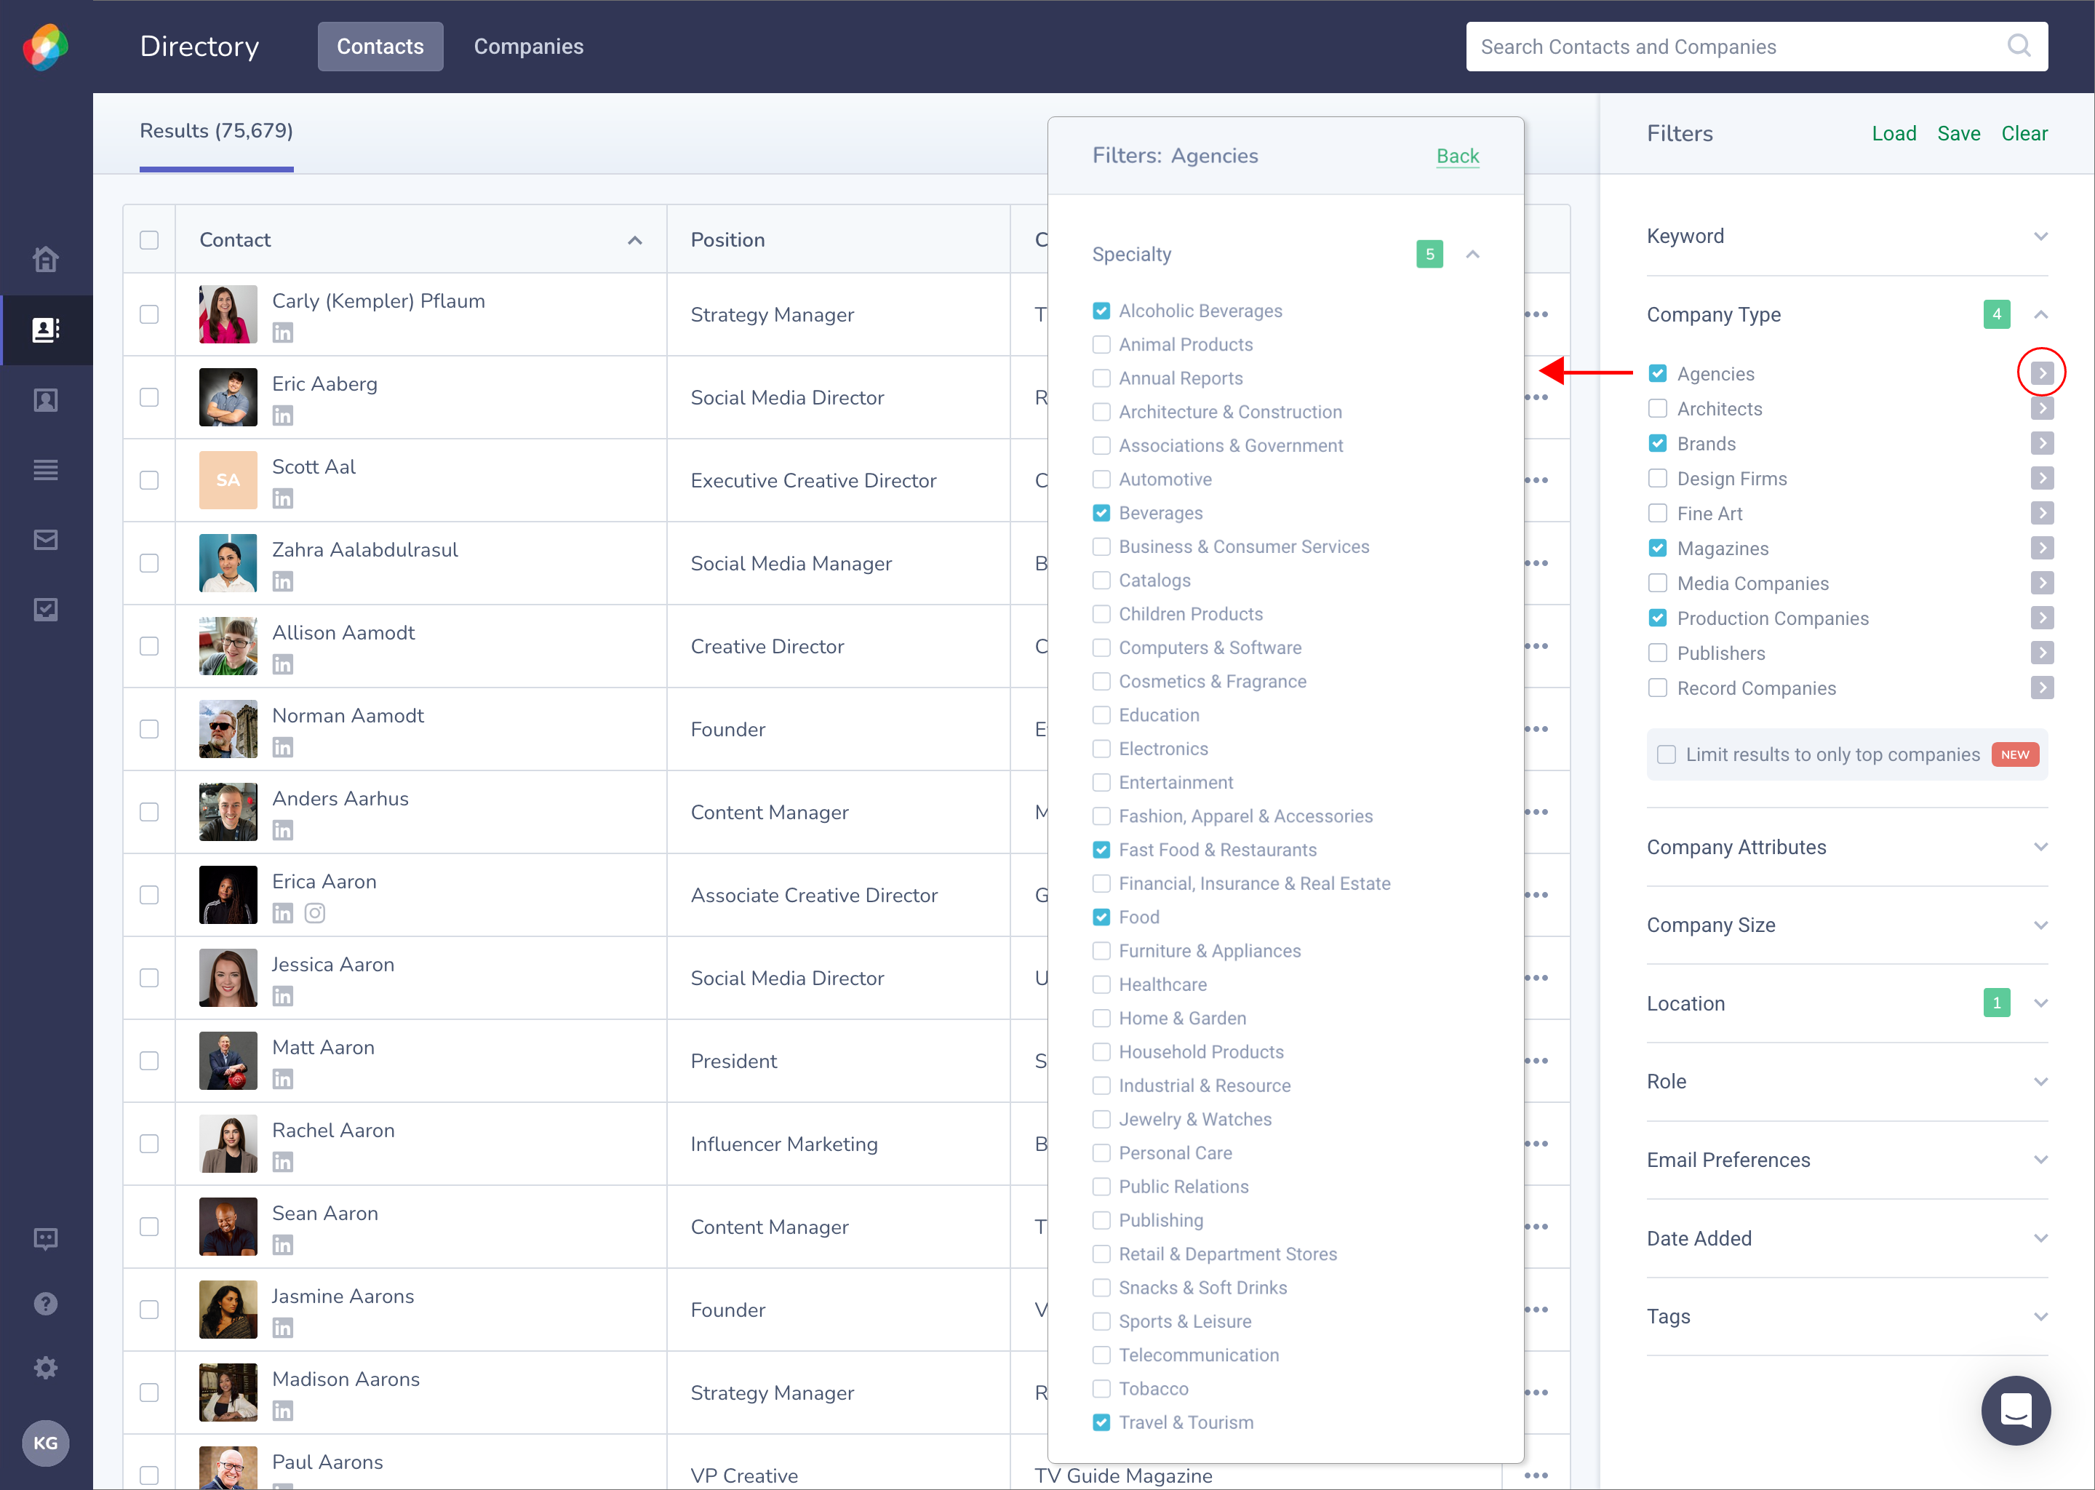Expand the Location filter
The width and height of the screenshot is (2095, 1490).
click(x=2040, y=1003)
